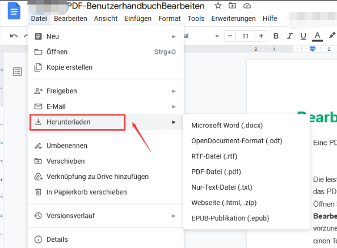This screenshot has width=337, height=248.
Task: Download as Nur-Text-Datei (.txt)
Action: (247, 187)
